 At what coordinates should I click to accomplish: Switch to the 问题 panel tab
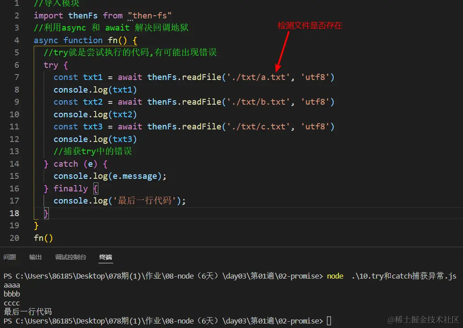pos(10,257)
